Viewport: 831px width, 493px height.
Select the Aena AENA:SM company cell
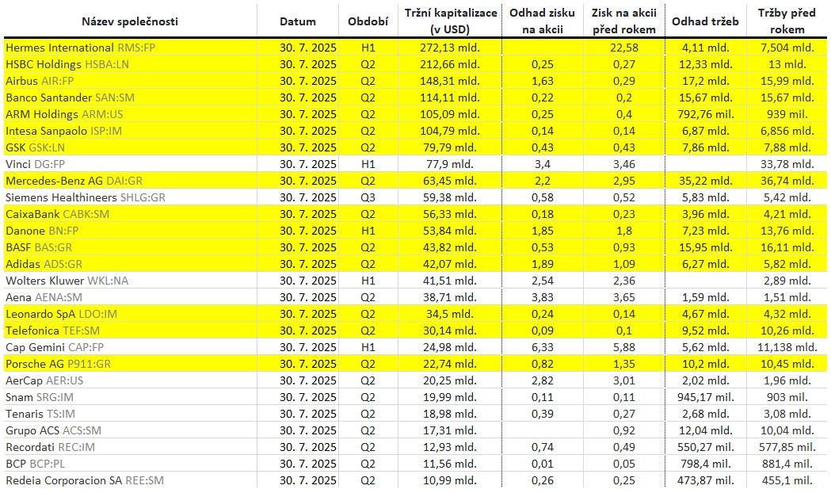131,297
